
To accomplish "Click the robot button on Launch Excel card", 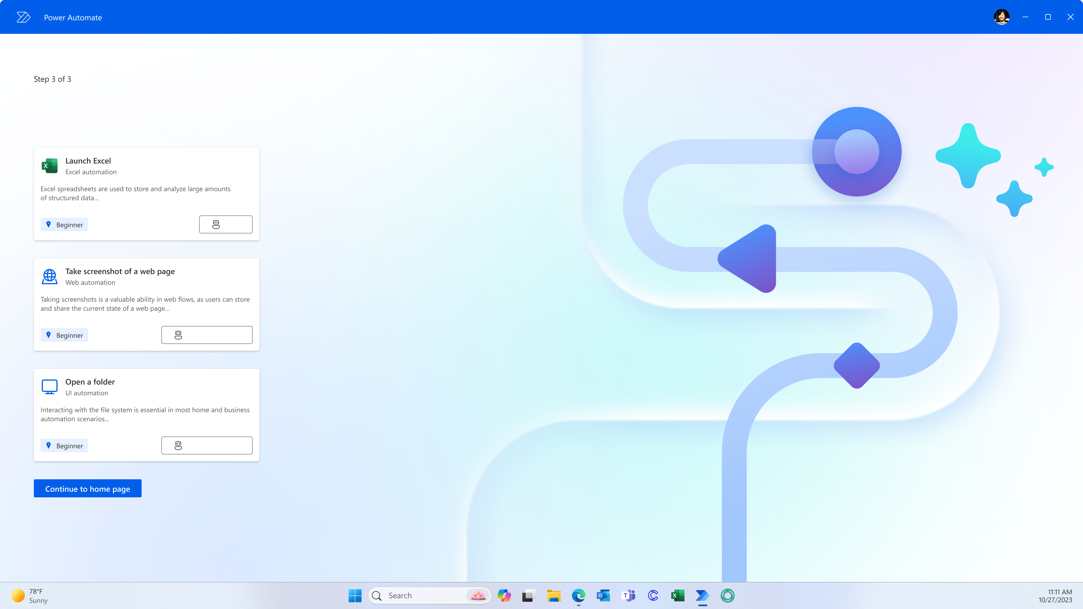I will [226, 224].
